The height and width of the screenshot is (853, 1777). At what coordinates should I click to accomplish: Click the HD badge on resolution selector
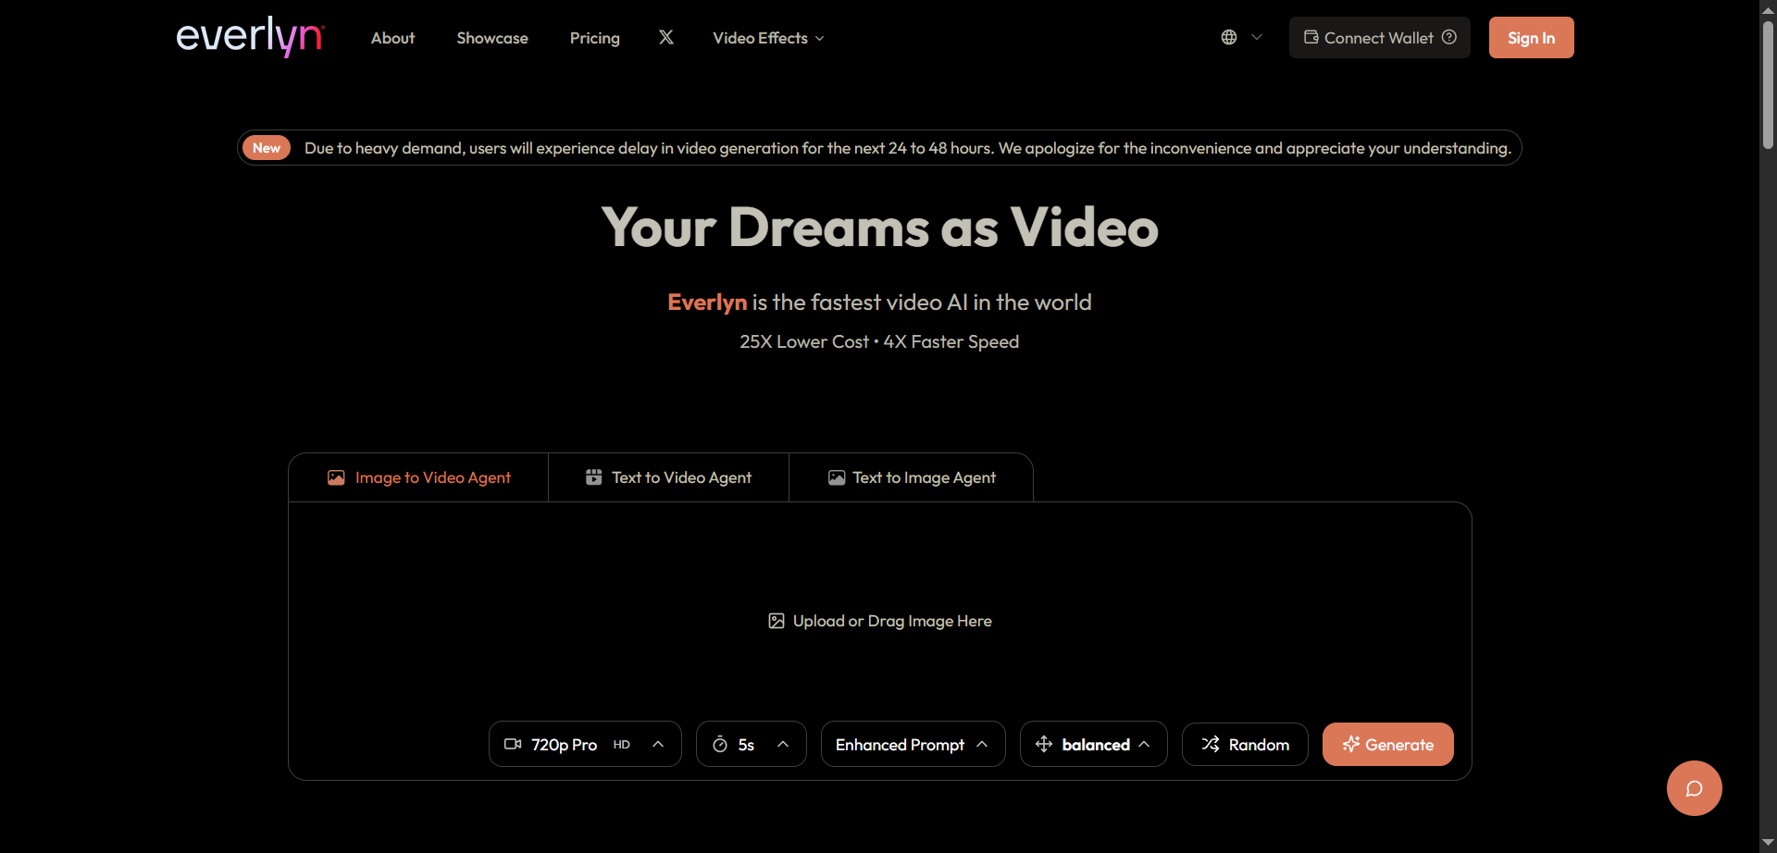(x=622, y=745)
